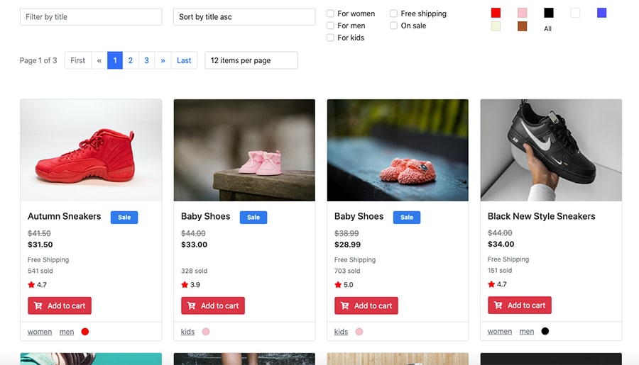Viewport: 639px width, 365px height.
Task: Click the black color dot on Black New Style Sneakers card
Action: pyautogui.click(x=545, y=331)
